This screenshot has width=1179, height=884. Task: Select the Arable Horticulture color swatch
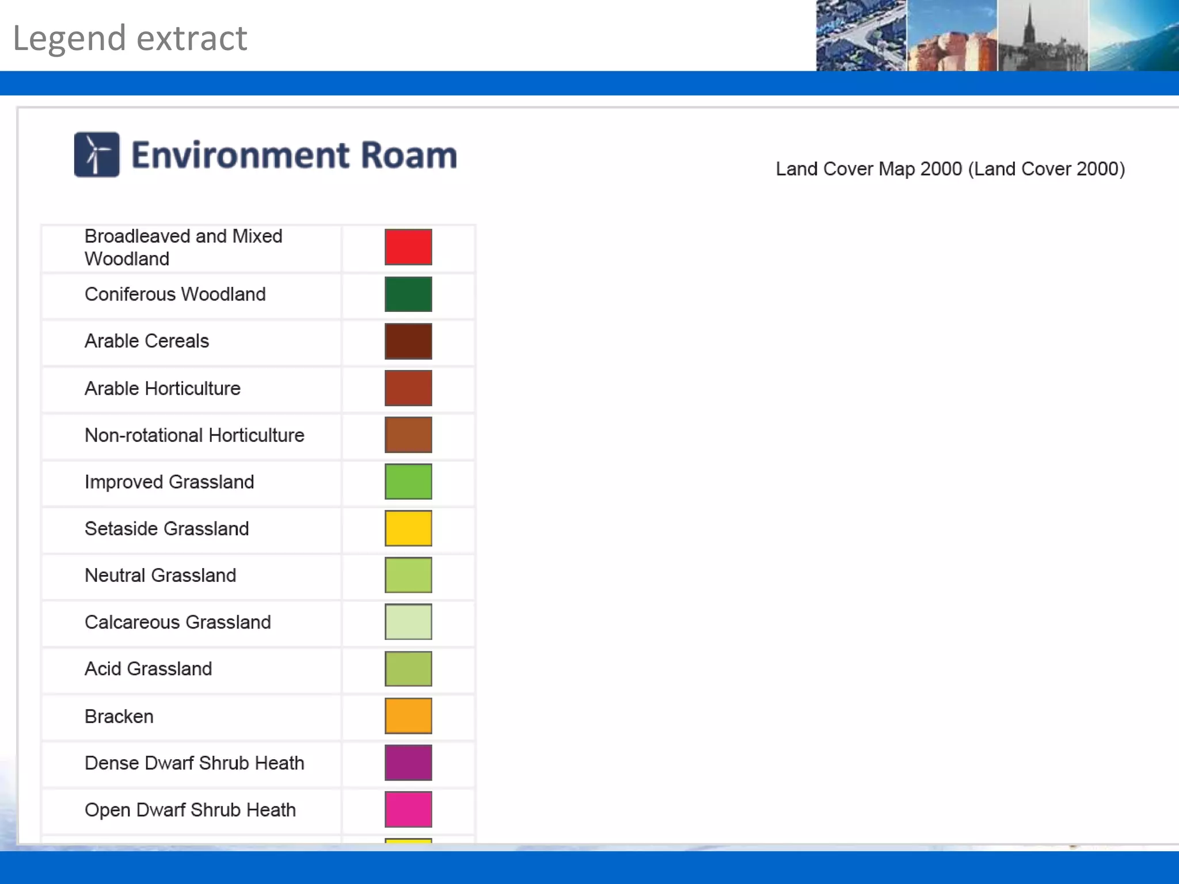pyautogui.click(x=408, y=388)
